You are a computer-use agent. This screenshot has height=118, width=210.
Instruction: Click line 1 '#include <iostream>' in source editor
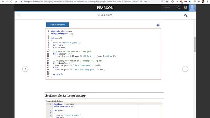(x=64, y=104)
